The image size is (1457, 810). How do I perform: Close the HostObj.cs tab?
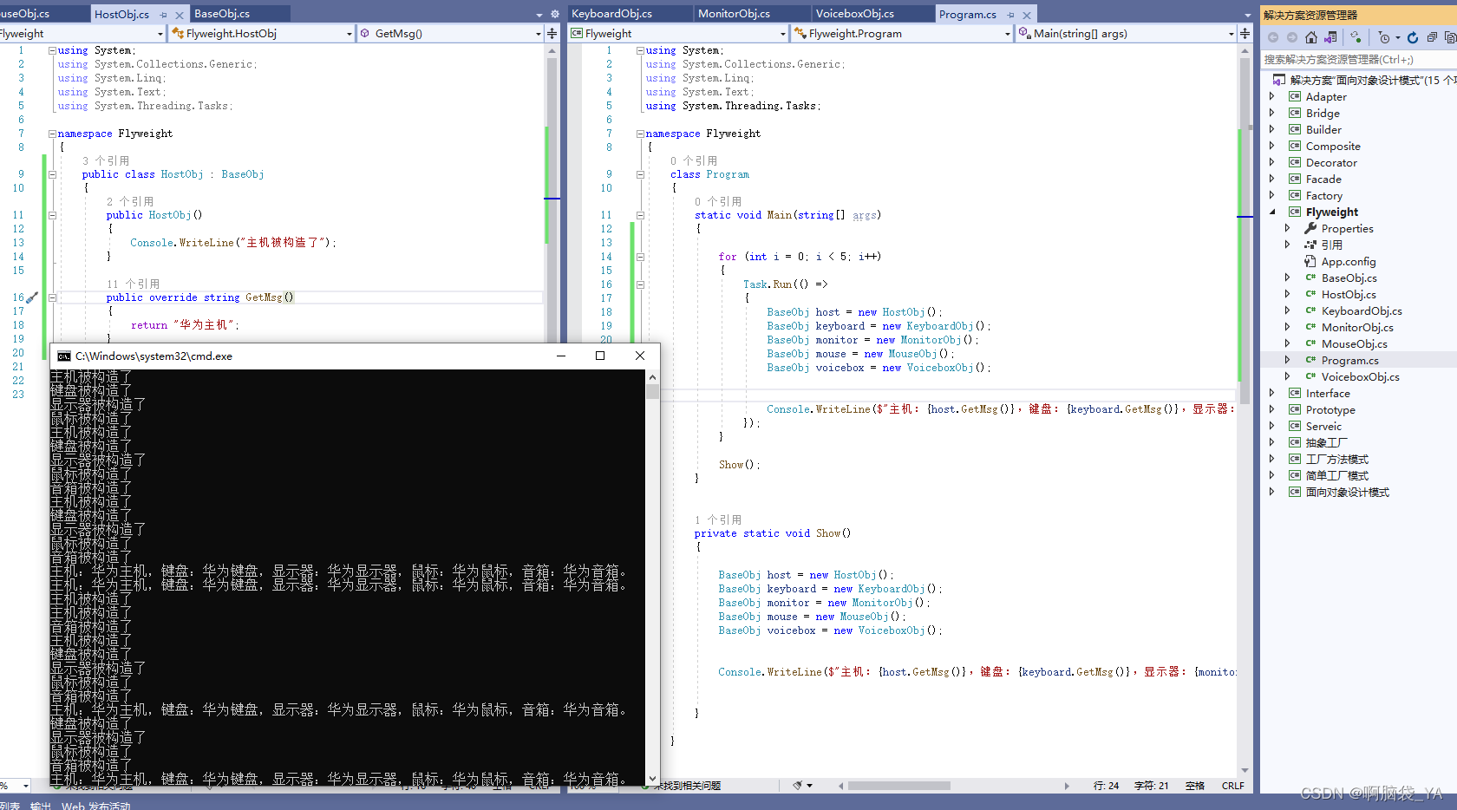click(x=180, y=15)
